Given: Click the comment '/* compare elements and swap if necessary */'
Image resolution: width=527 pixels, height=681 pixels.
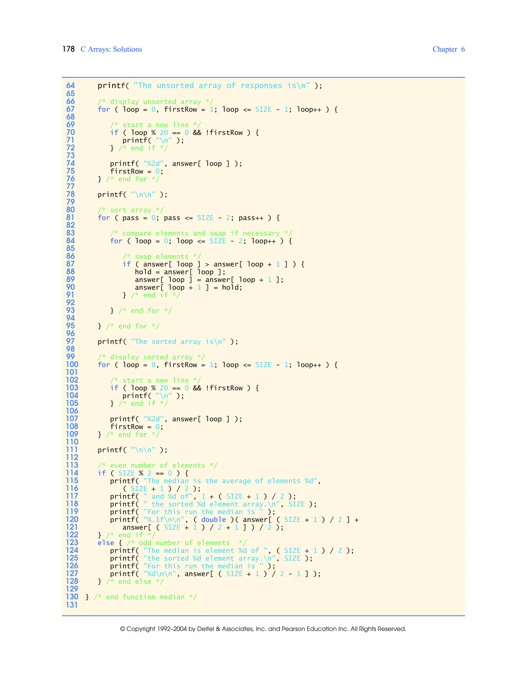Looking at the screenshot, I should (x=201, y=233).
